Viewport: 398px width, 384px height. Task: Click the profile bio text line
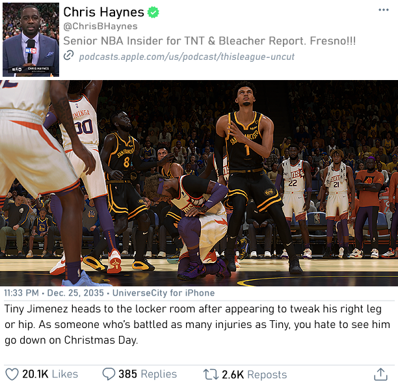[x=209, y=41]
